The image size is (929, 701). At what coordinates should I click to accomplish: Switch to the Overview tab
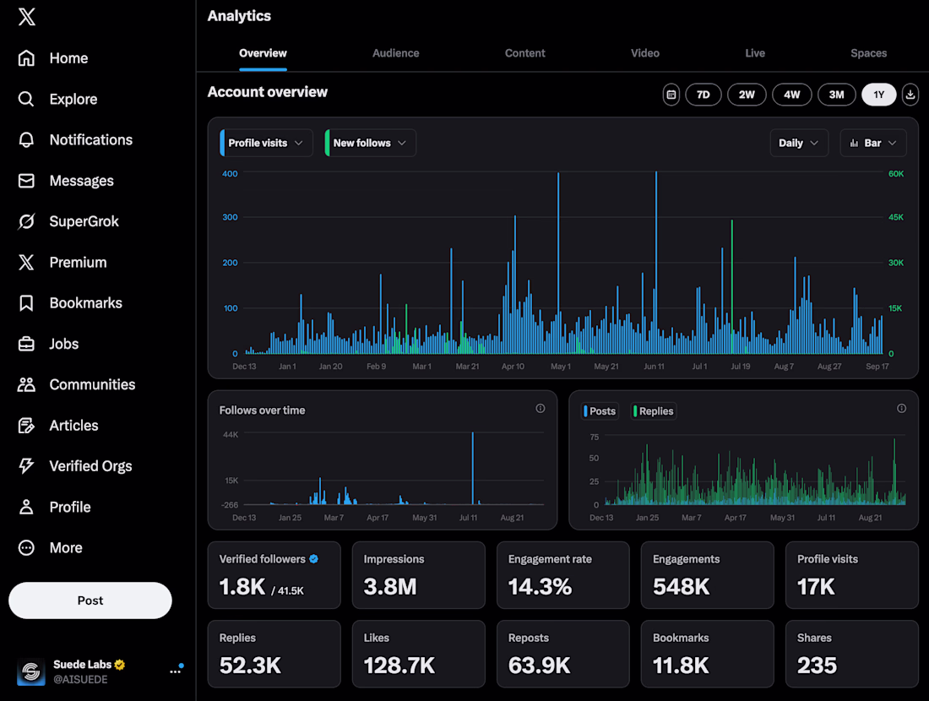click(x=263, y=53)
